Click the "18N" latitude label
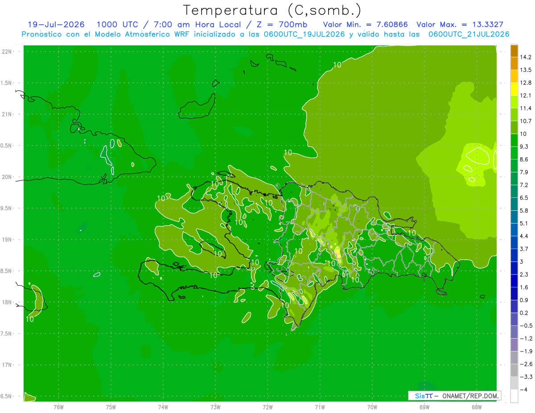535x413 pixels. point(7,302)
